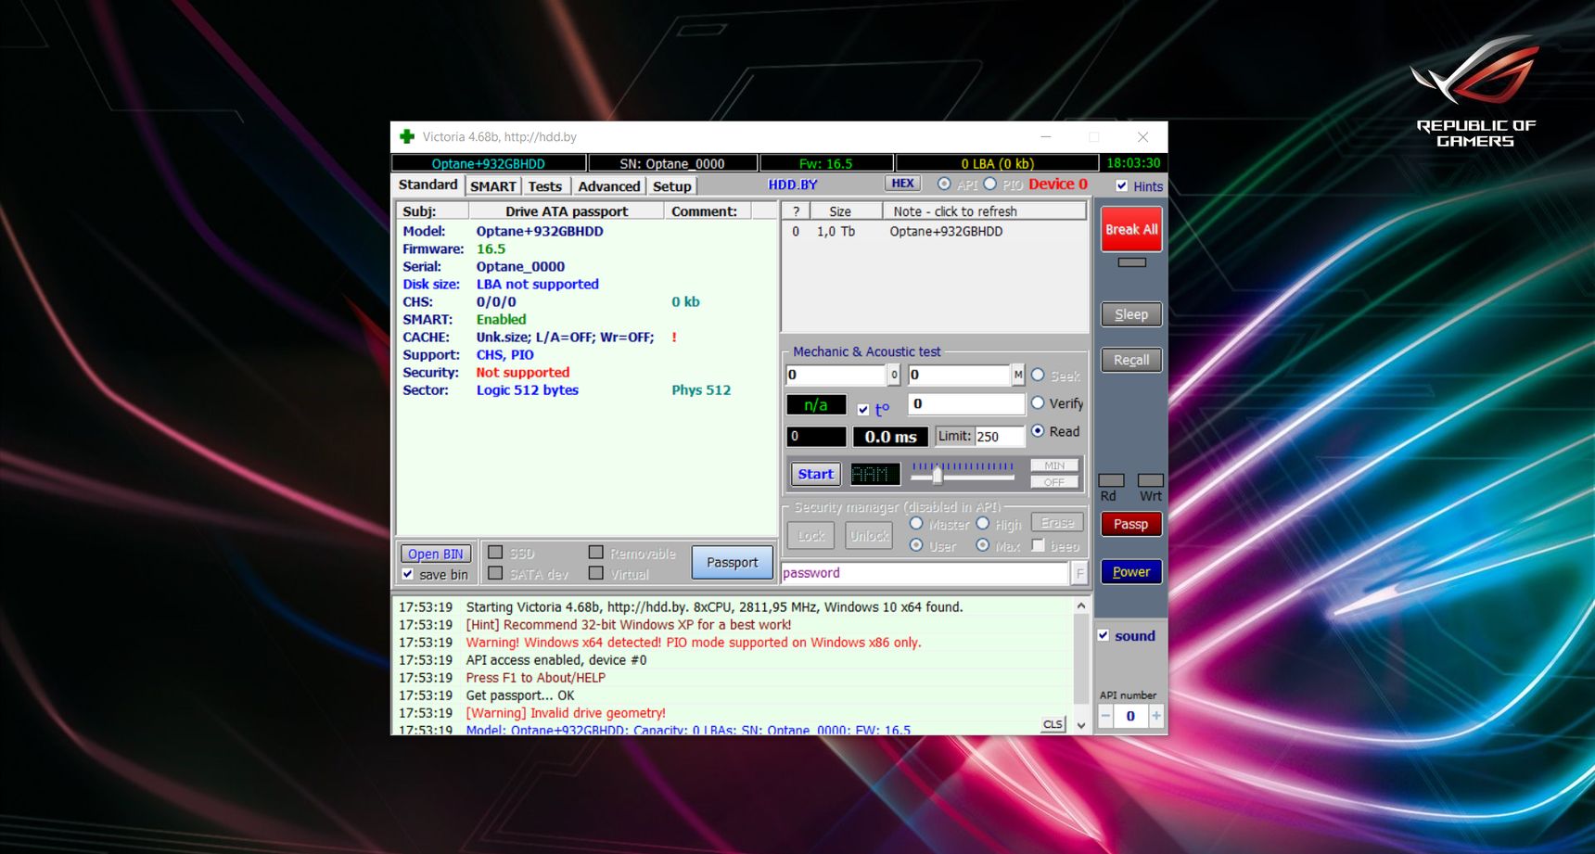Click the log scrollbar down arrow
Viewport: 1595px width, 854px height.
click(1081, 725)
